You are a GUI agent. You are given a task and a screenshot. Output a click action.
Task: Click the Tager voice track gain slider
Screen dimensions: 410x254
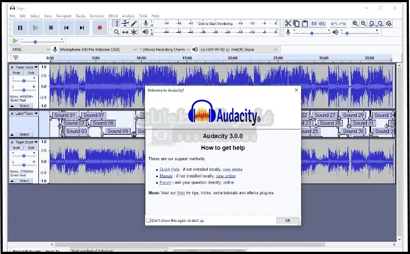point(23,80)
